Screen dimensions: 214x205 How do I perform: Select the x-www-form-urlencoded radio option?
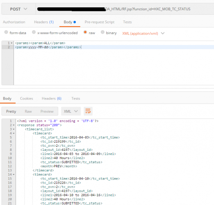click(34, 32)
